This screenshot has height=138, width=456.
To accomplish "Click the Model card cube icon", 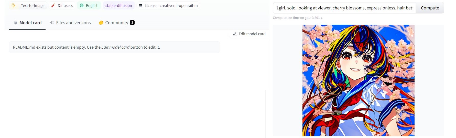I will [15, 23].
